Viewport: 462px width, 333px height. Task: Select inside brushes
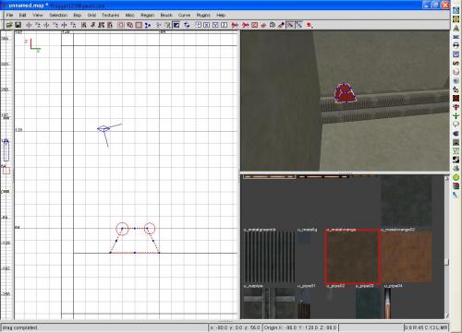point(110,25)
